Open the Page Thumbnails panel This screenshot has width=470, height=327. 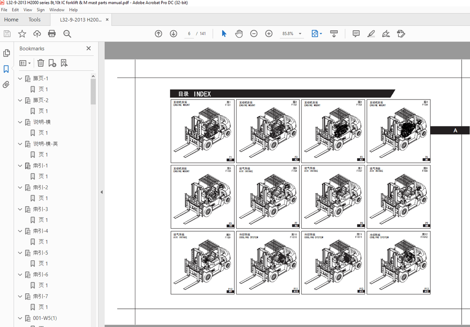(6, 53)
